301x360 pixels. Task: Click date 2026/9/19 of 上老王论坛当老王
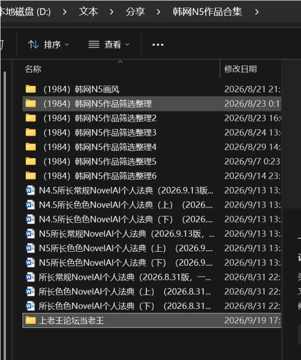(x=252, y=320)
